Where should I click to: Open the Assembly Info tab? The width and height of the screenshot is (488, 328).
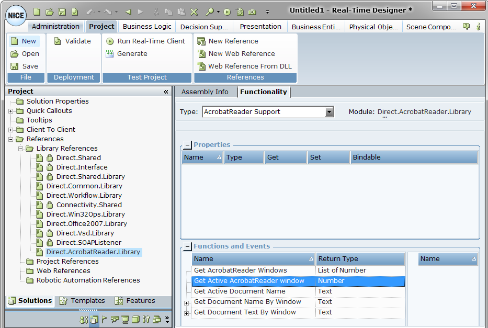click(205, 92)
